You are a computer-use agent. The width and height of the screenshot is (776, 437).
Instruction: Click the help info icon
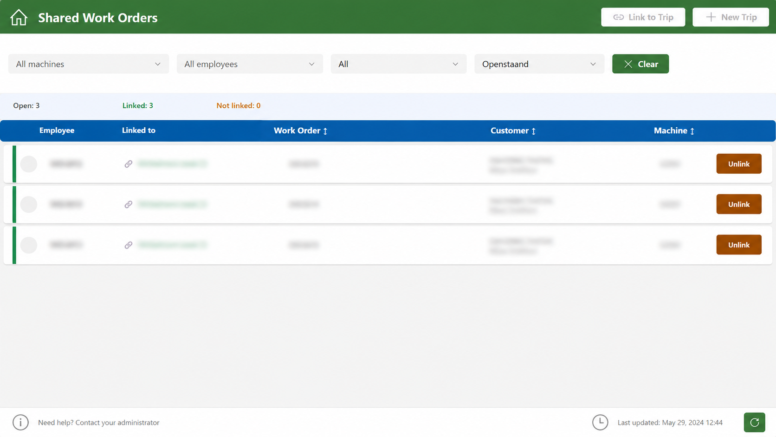pos(20,422)
